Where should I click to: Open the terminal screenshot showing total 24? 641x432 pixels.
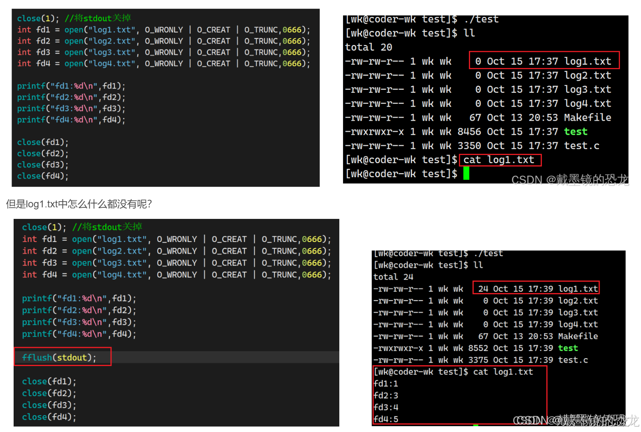tap(499, 338)
